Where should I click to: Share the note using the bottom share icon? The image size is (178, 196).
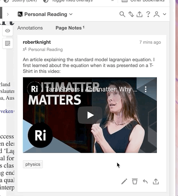156,181
